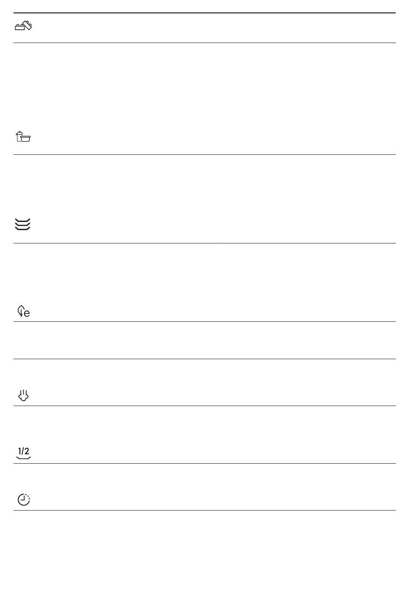The width and height of the screenshot is (409, 591).
Task: Click the 1/2 numerals above the curved line
Action: pyautogui.click(x=24, y=451)
